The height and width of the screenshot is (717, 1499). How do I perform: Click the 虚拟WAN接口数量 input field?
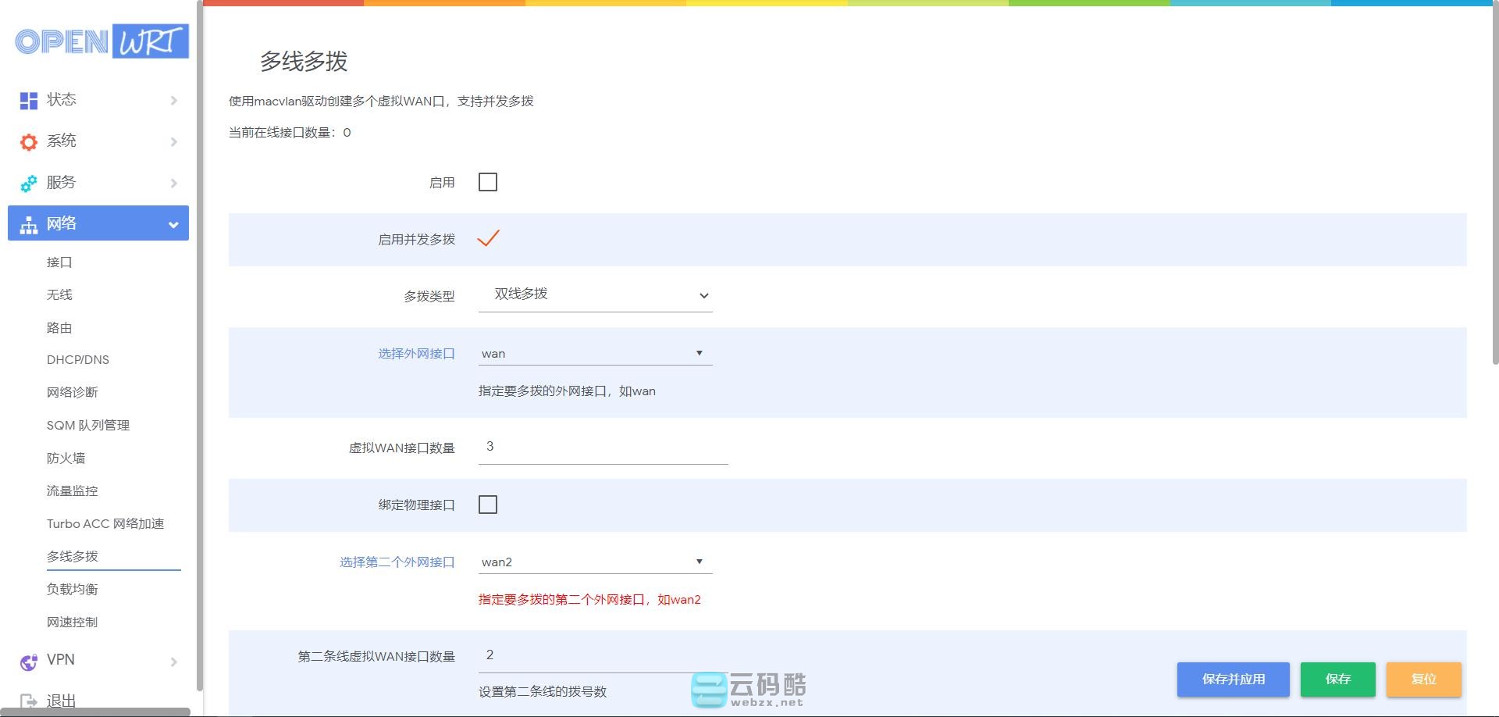click(x=603, y=448)
